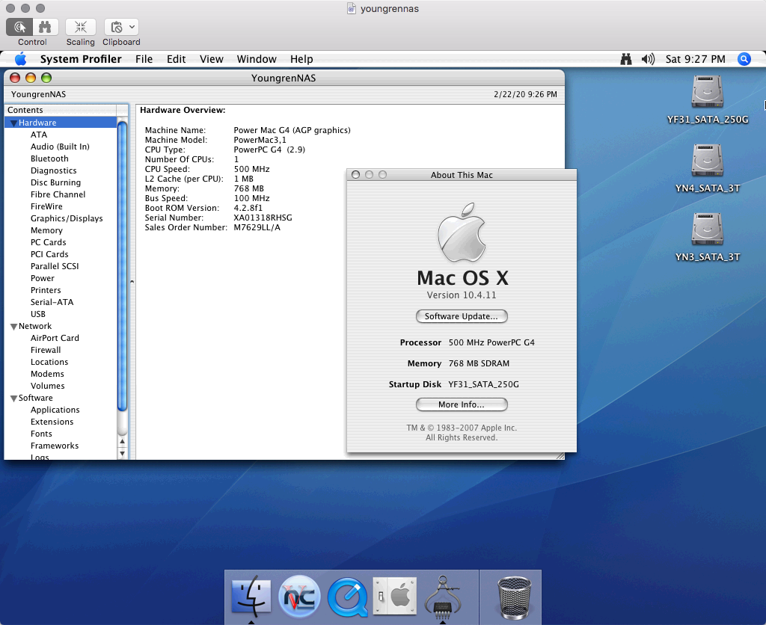Select Modems under Network

pyautogui.click(x=47, y=374)
